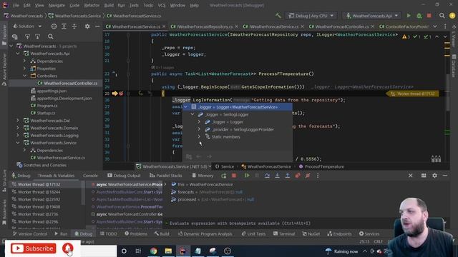Expand WeatherForecasts.Logging project
Image resolution: width=458 pixels, height=257 pixels.
pyautogui.click(x=18, y=135)
